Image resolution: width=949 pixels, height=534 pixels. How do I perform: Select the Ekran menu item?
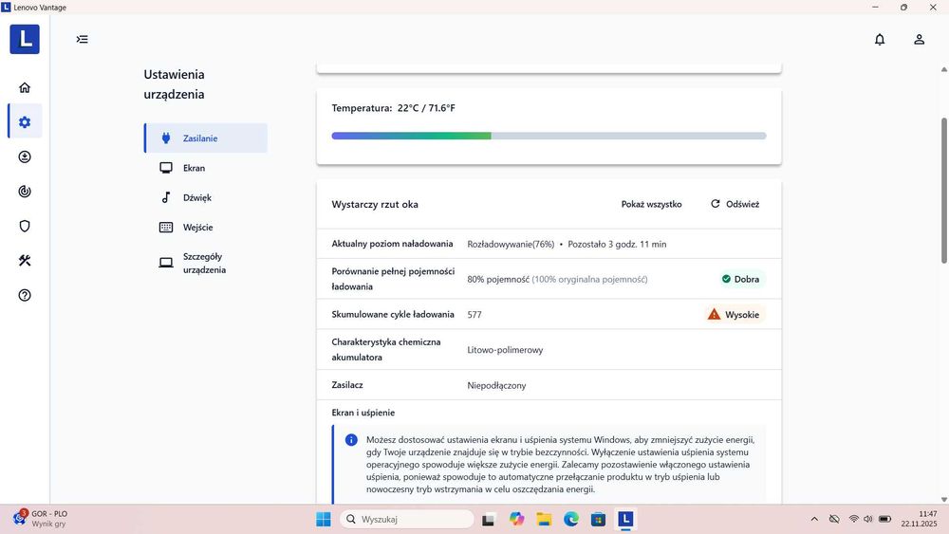(206, 168)
